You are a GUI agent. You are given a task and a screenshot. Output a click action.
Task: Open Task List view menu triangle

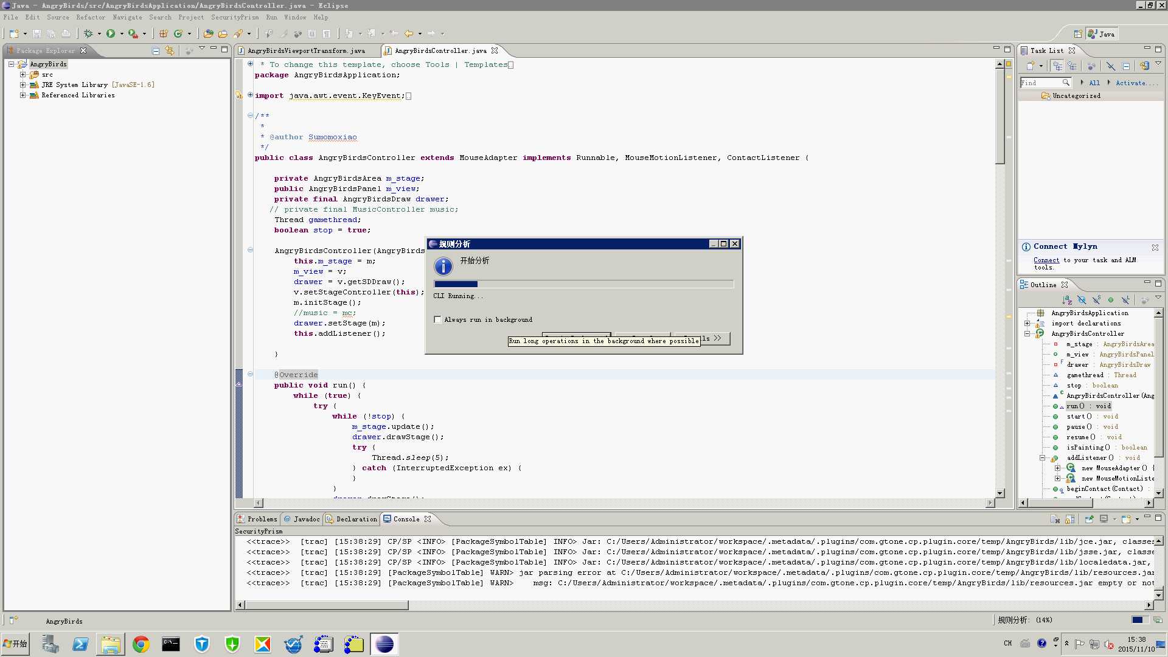1158,63
